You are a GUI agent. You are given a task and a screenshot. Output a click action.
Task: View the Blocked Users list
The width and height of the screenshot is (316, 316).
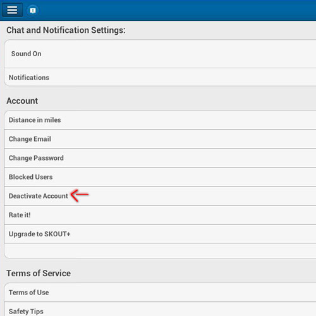tap(160, 177)
